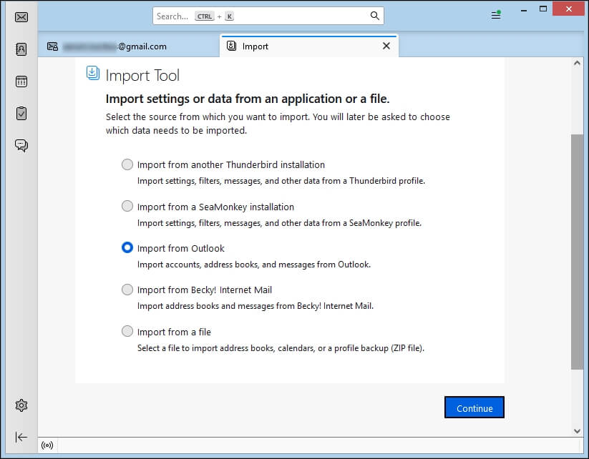Close the Import tab

click(386, 46)
